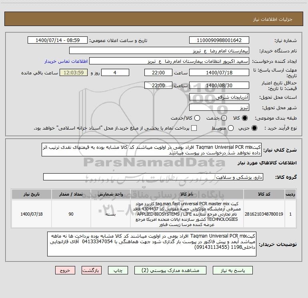Click the اطلاعات کالاهای مورد نیاز heading
Screen dimensions: 308x298
tap(267, 163)
